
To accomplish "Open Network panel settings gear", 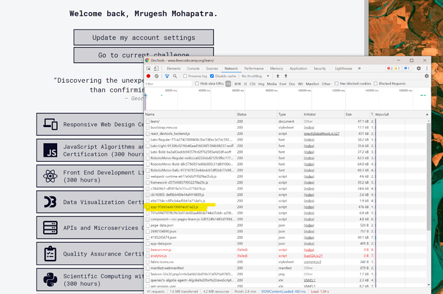I will click(x=426, y=76).
